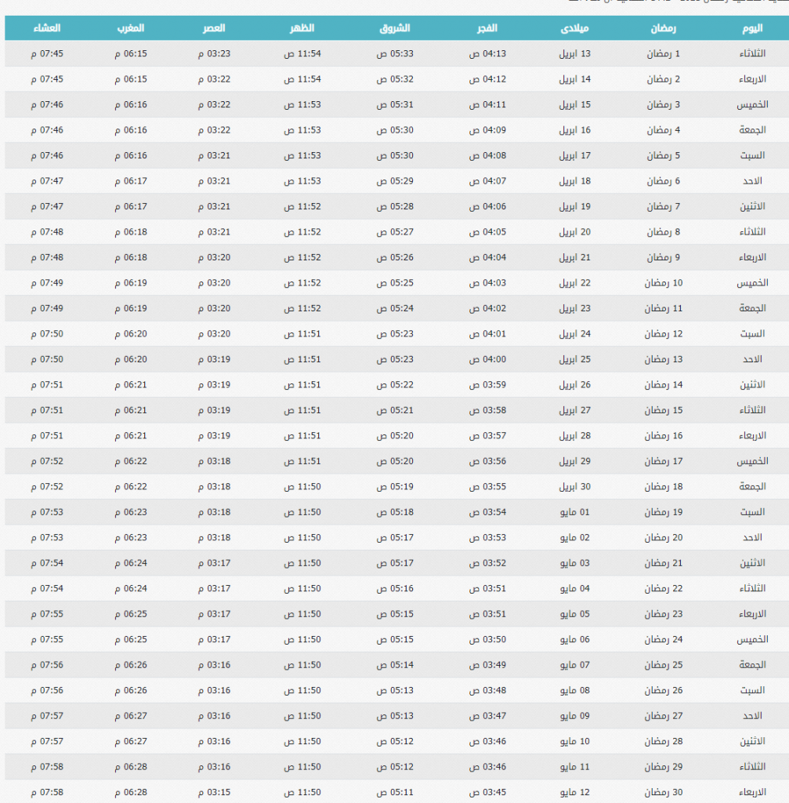Image resolution: width=789 pixels, height=803 pixels.
Task: Select the ميلادى column header
Action: click(x=575, y=28)
